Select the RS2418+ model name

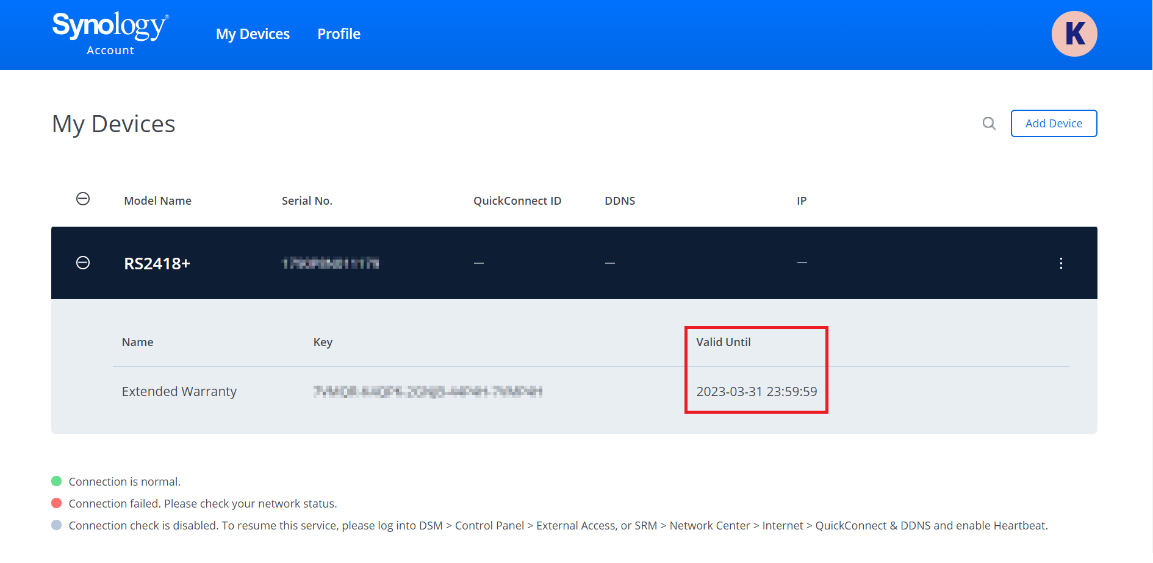[x=157, y=263]
